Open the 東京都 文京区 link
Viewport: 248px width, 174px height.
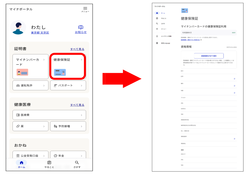[x=40, y=33]
